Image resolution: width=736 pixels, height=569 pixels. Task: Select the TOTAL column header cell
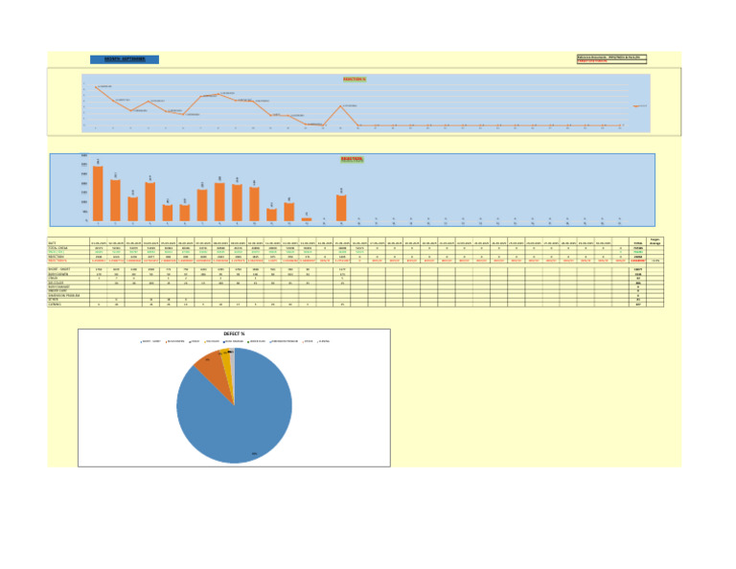pyautogui.click(x=638, y=243)
